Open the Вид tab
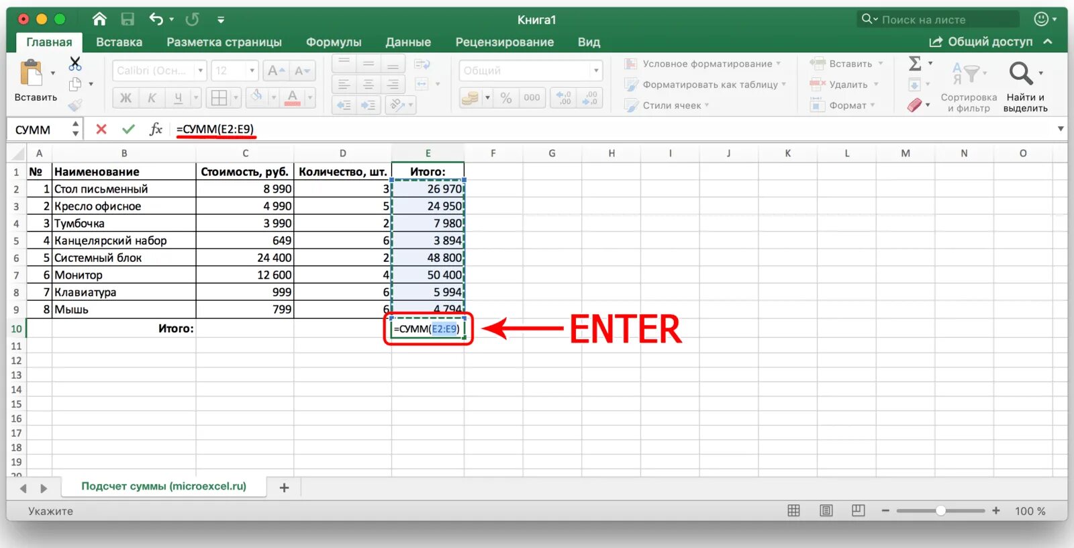 [589, 42]
